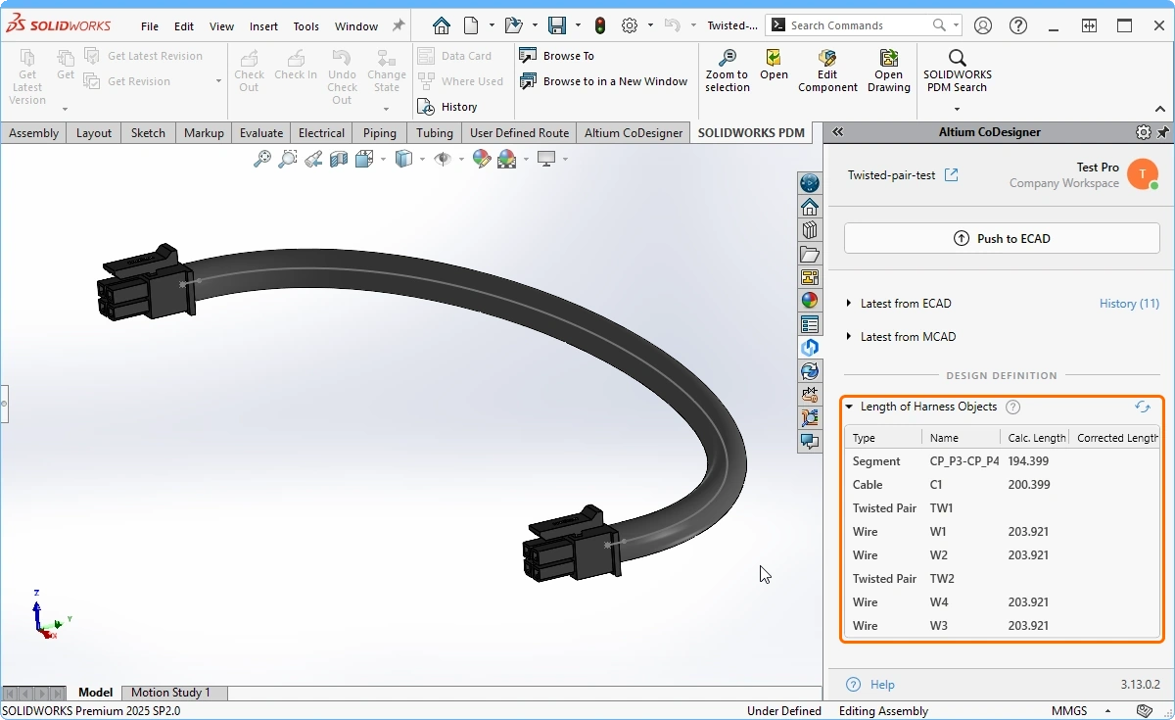
Task: Click the Appearances color sphere in task pane
Action: pyautogui.click(x=810, y=301)
